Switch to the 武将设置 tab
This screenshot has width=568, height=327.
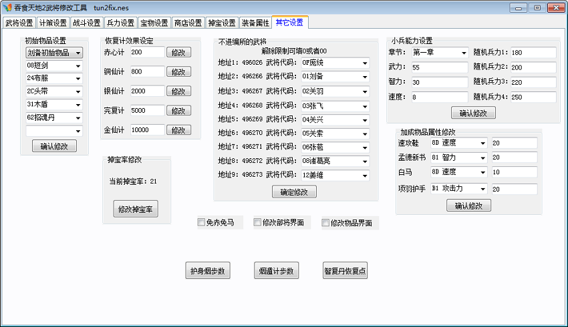19,23
